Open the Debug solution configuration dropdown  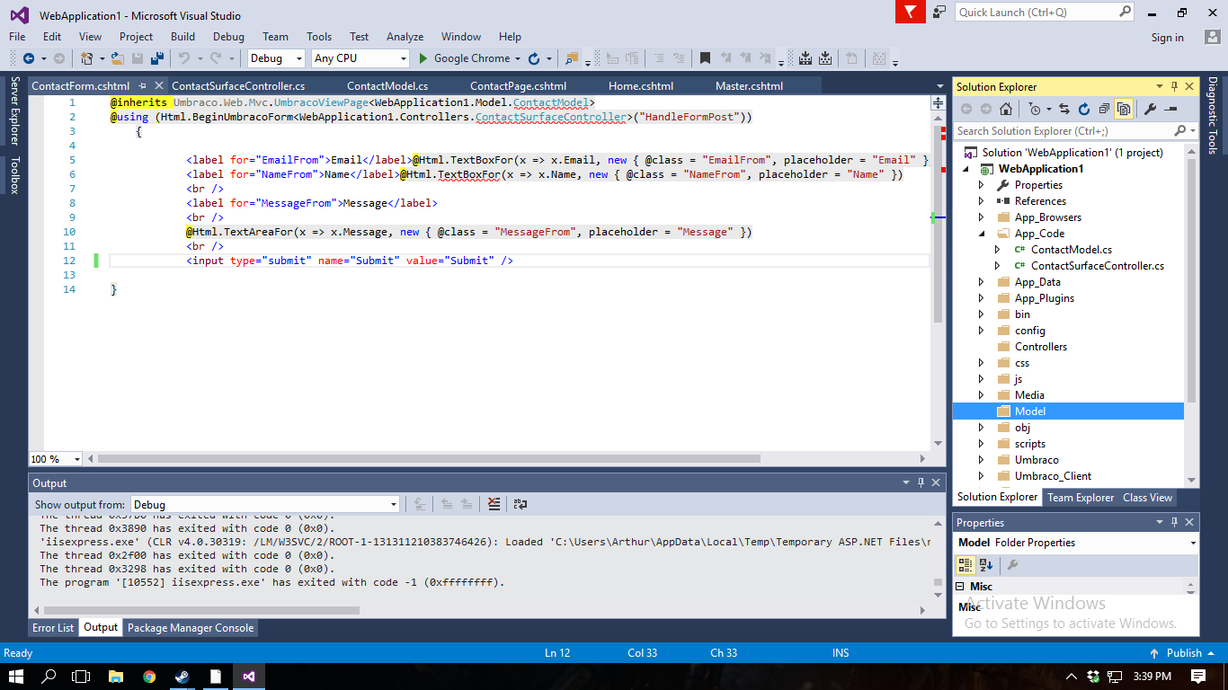pos(277,58)
